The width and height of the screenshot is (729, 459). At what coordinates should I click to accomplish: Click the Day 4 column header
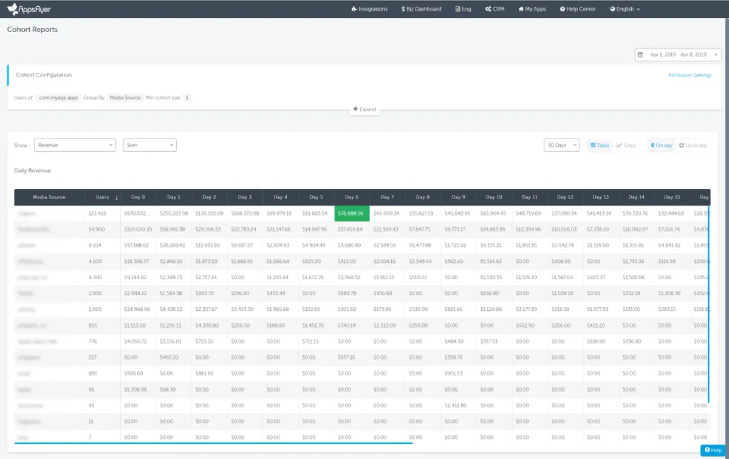pos(280,197)
